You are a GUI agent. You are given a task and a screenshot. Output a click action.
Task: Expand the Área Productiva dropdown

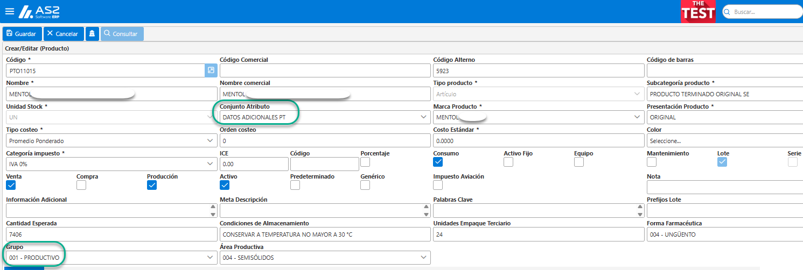click(325, 258)
